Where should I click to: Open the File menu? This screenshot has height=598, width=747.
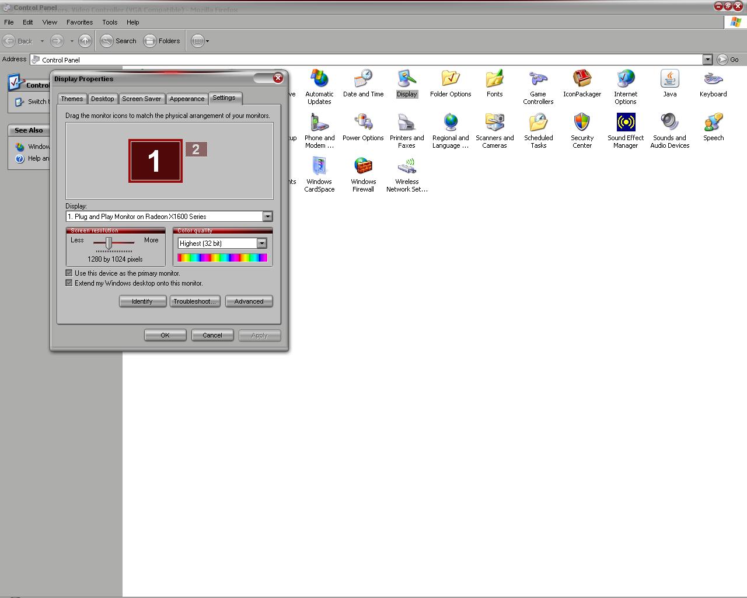coord(9,22)
